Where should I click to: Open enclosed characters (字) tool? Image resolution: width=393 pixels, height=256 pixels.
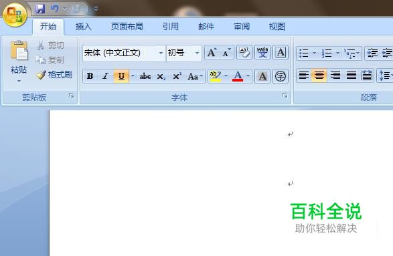coord(281,76)
